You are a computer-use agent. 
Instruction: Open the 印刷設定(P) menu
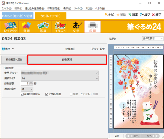point(54,9)
